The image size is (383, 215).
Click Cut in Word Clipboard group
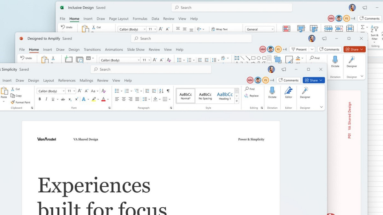tap(15, 89)
